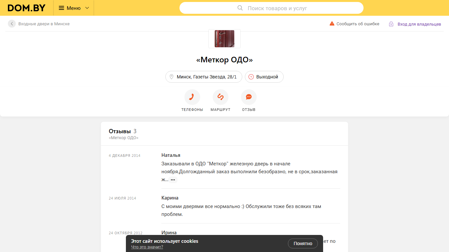Click the date 4 ДЕКАБРЯ 2014
The width and height of the screenshot is (449, 252).
point(125,156)
